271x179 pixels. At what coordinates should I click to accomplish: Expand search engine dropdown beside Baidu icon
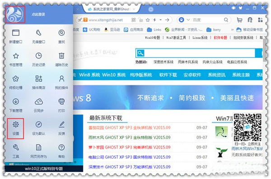[188, 20]
